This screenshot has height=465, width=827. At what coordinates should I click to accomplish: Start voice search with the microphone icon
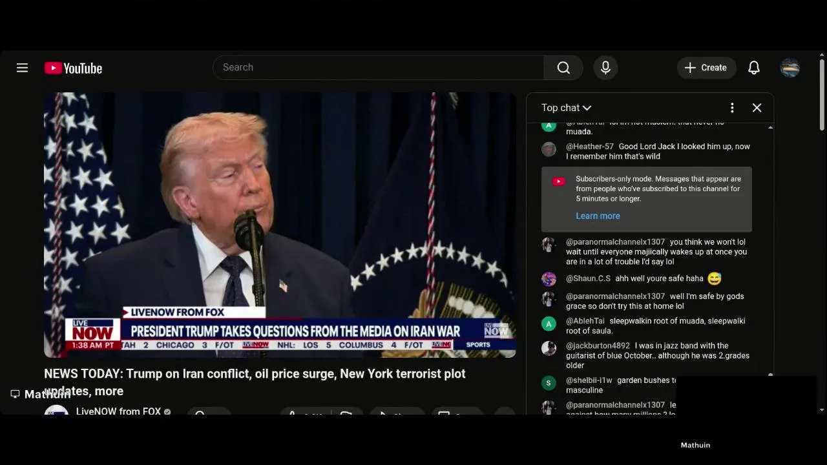605,68
